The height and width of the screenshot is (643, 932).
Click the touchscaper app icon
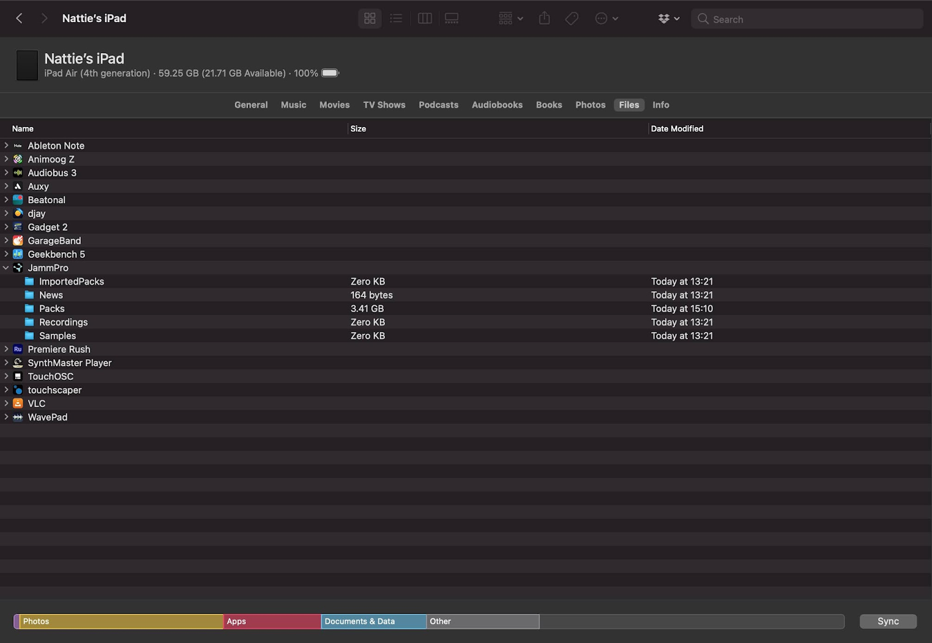18,390
